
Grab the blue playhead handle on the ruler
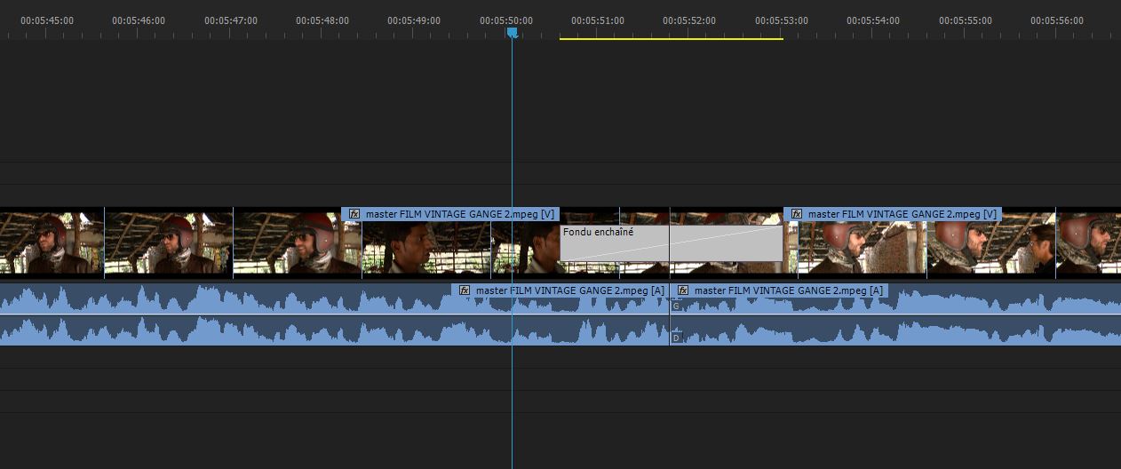click(512, 32)
